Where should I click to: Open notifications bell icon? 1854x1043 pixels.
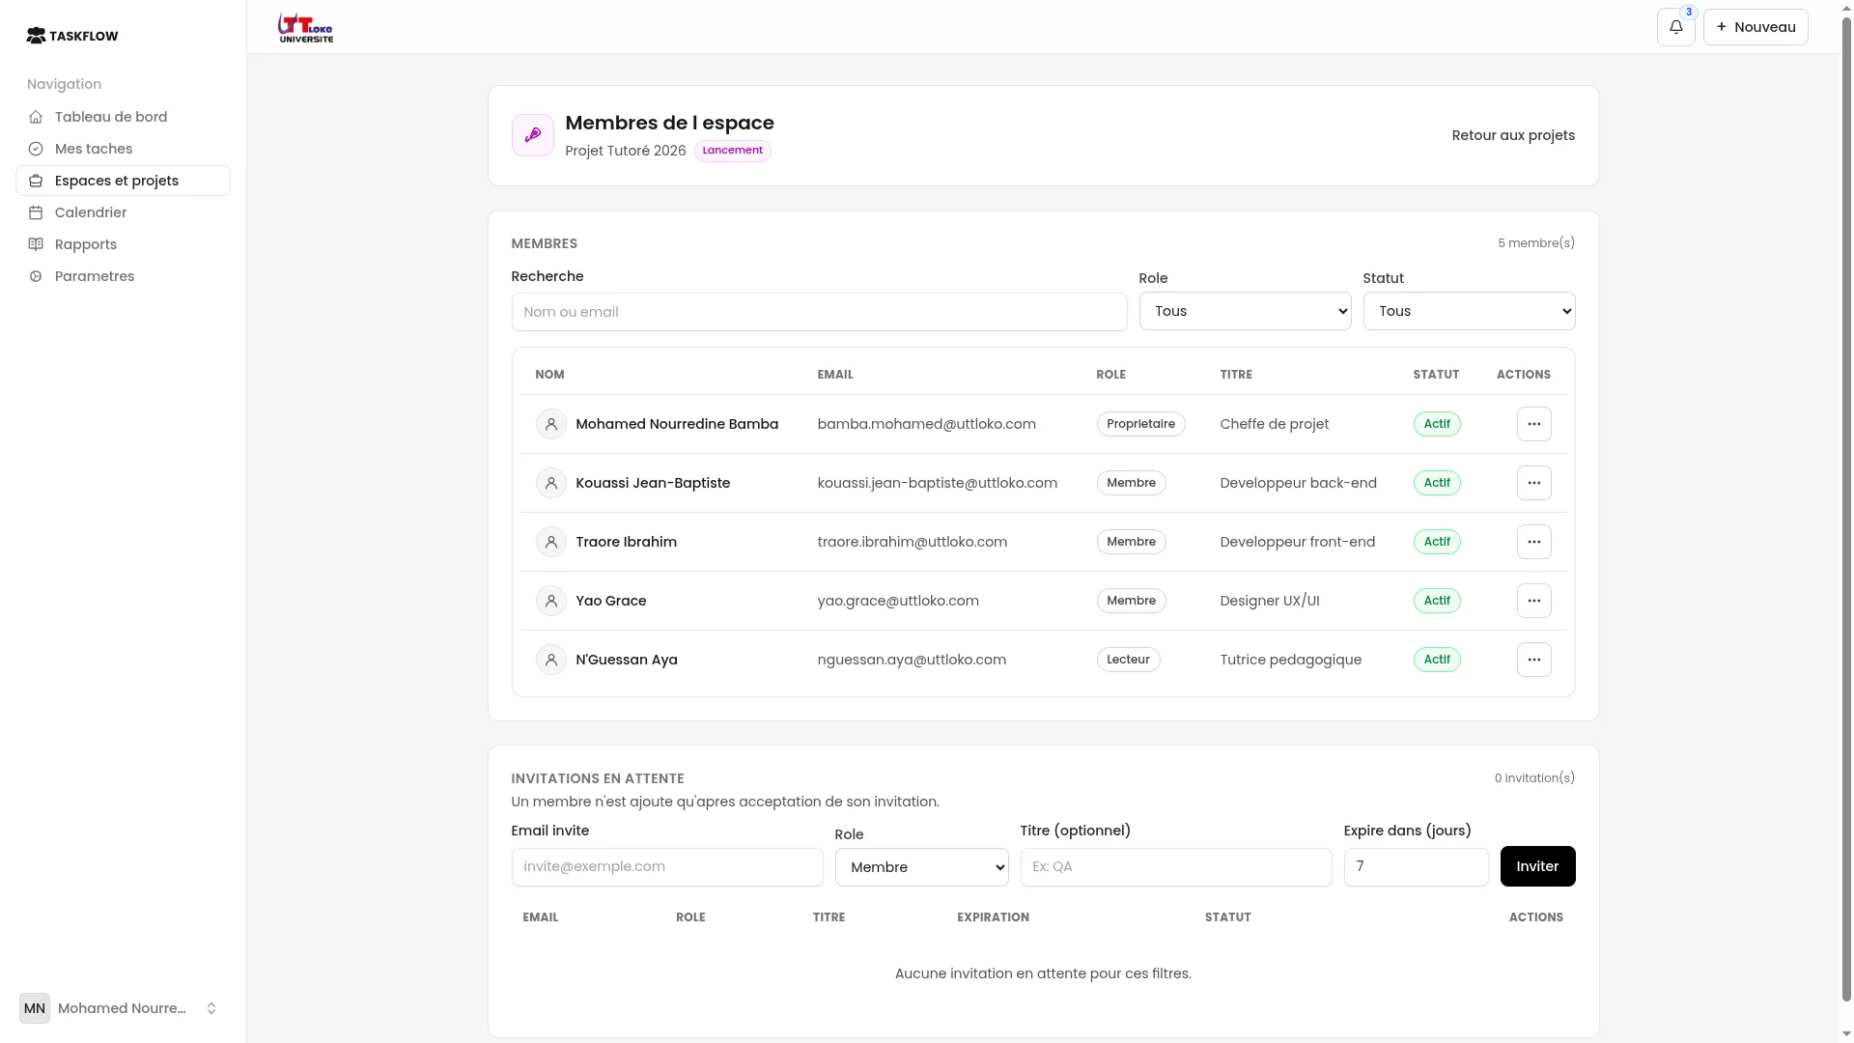(x=1675, y=27)
